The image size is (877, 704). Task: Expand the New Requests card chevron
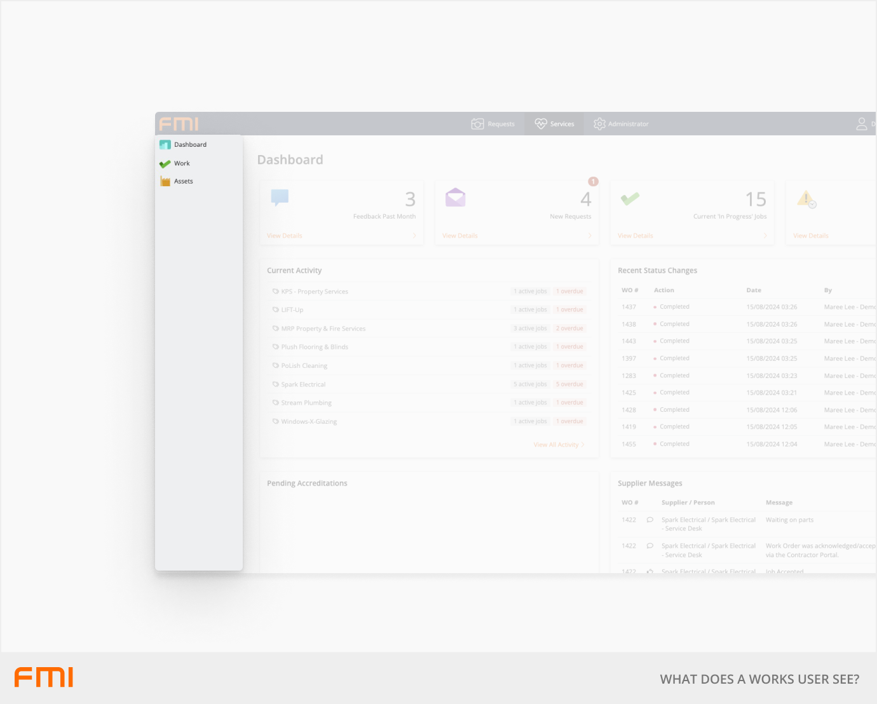[590, 236]
